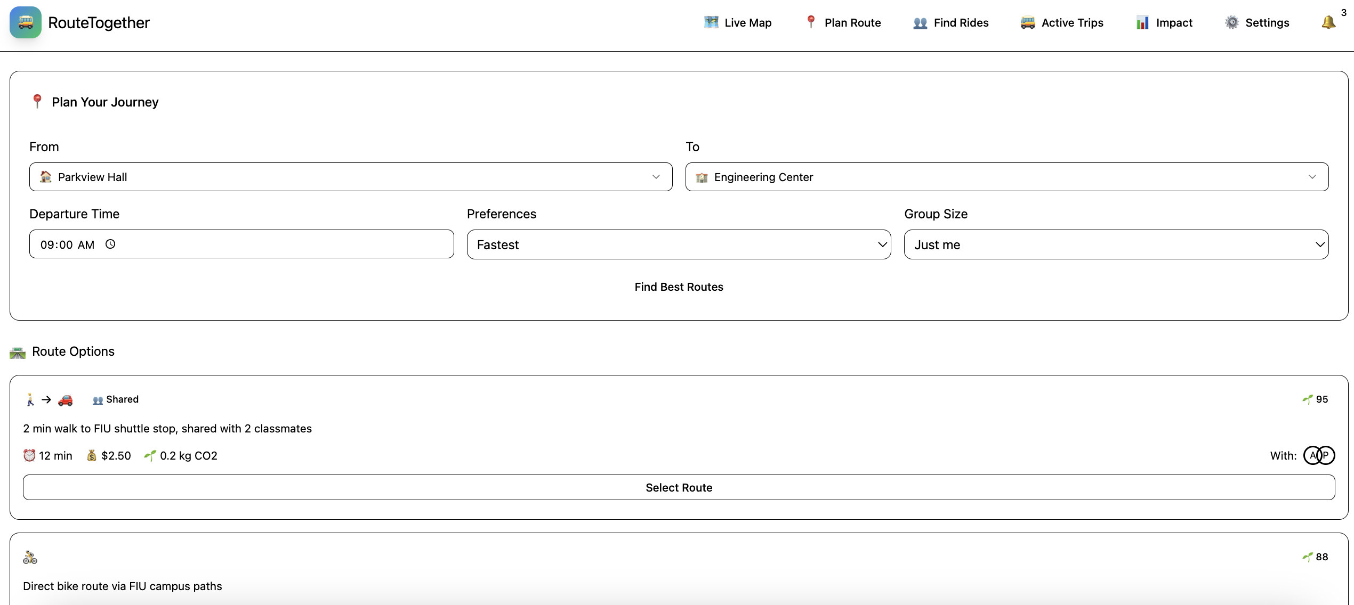Viewport: 1354px width, 605px height.
Task: Open the Group Size dropdown
Action: (1116, 244)
